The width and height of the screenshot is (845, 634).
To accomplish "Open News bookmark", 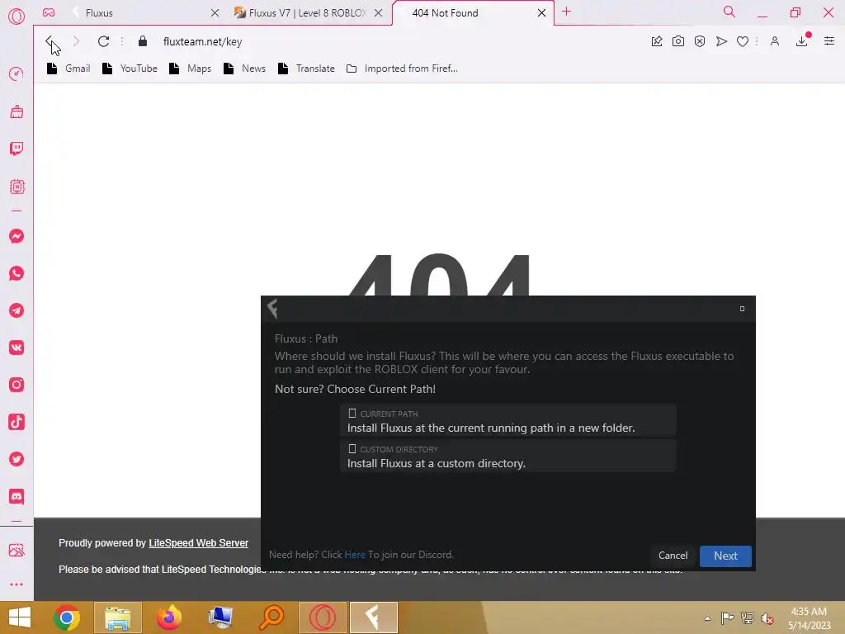I will point(244,69).
